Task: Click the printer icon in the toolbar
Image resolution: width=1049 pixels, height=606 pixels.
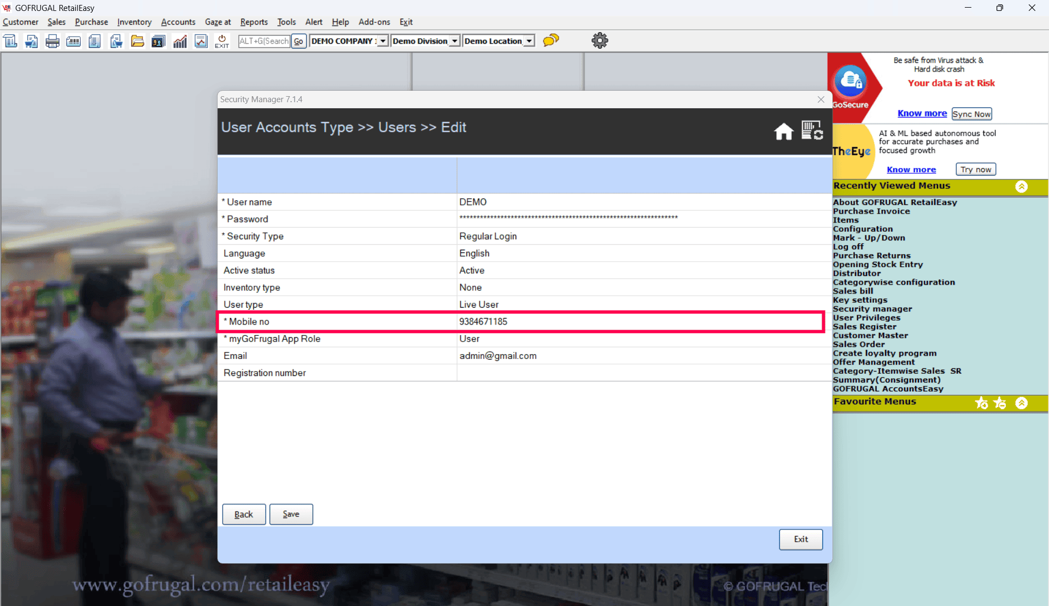Action: click(x=52, y=41)
